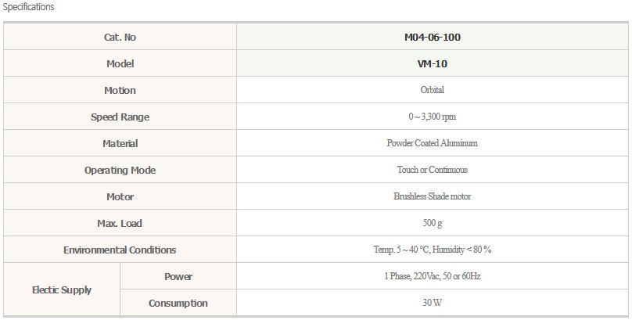Click Touch or Continuous value
632x320 pixels.
pyautogui.click(x=432, y=171)
